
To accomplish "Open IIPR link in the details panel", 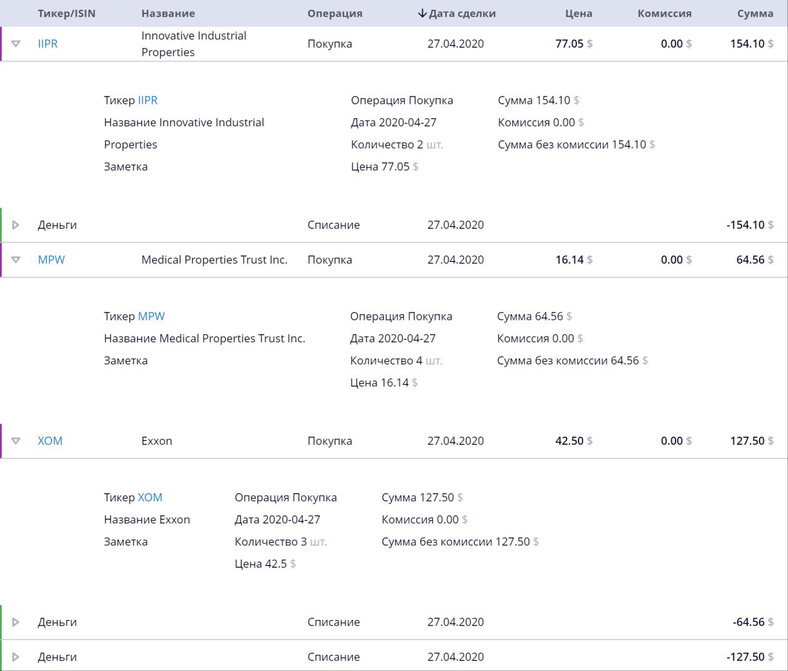I will [148, 100].
